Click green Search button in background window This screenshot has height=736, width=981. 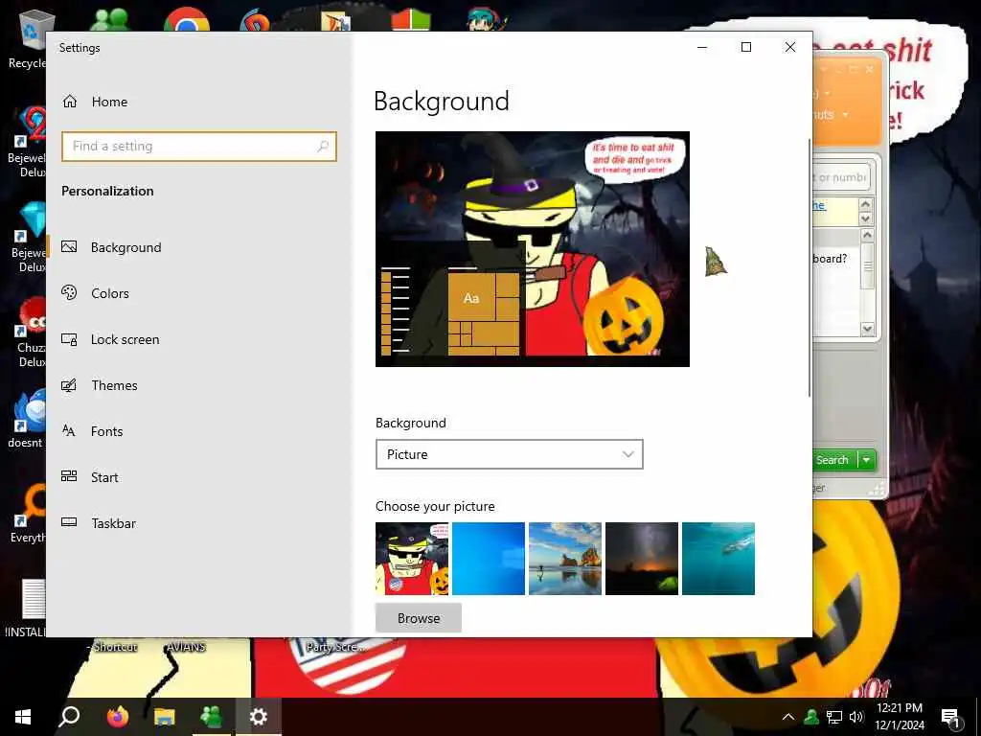pyautogui.click(x=834, y=460)
